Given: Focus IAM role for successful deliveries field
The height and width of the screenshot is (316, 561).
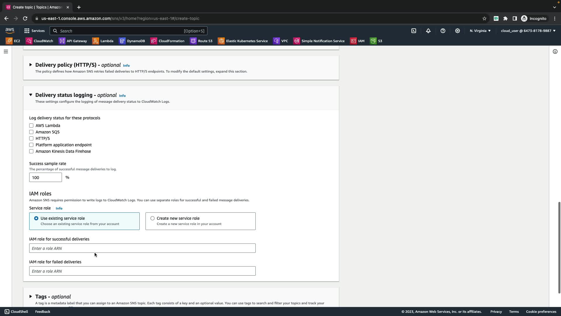Looking at the screenshot, I should (142, 248).
